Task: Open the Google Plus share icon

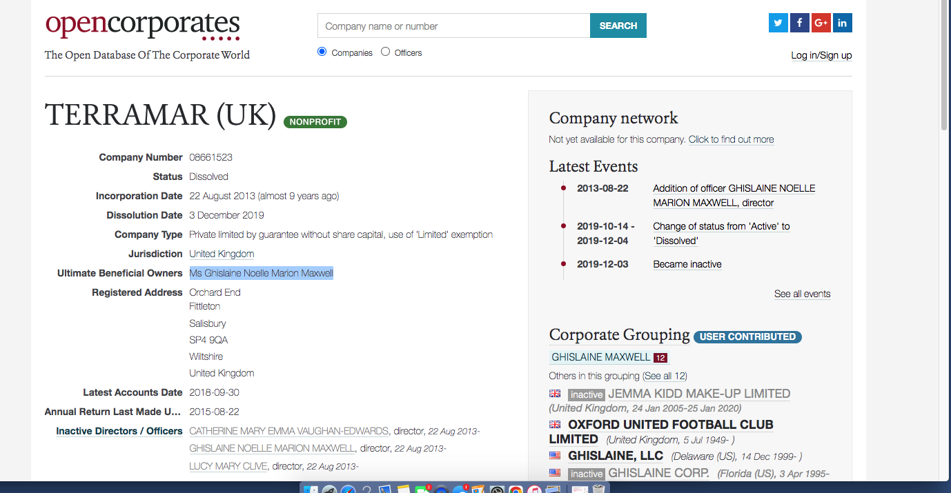Action: (x=821, y=23)
